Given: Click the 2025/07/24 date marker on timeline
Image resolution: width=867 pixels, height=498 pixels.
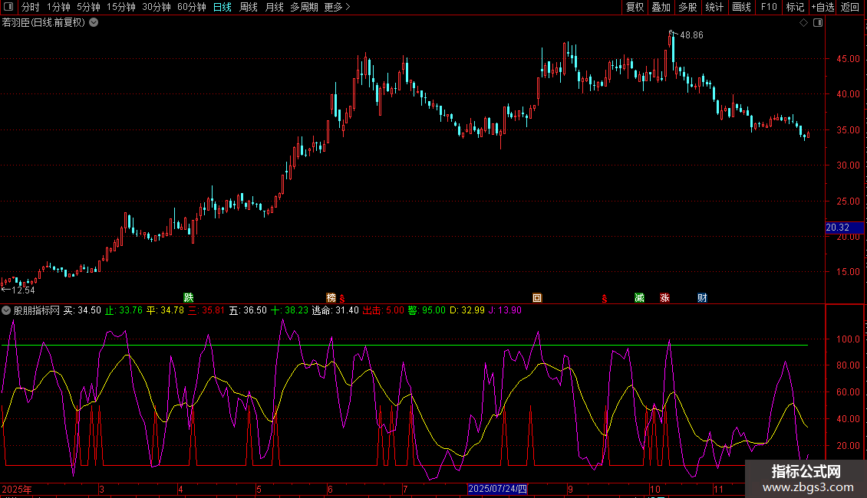Looking at the screenshot, I should click(497, 489).
